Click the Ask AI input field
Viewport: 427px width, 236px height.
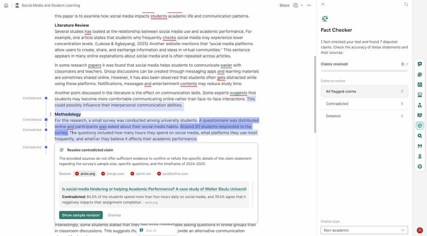pos(157,230)
